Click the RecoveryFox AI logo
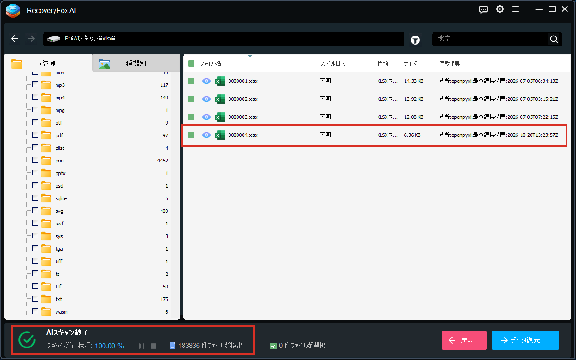 point(13,10)
